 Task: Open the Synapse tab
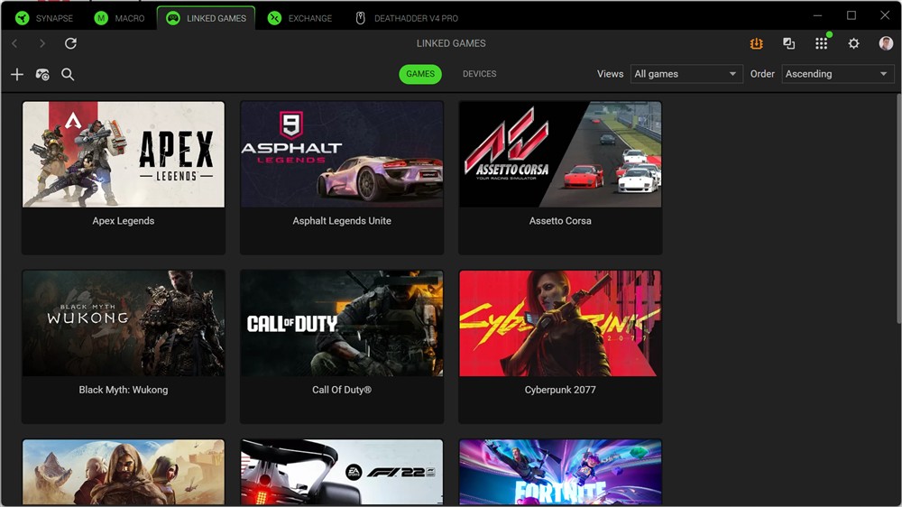point(45,18)
